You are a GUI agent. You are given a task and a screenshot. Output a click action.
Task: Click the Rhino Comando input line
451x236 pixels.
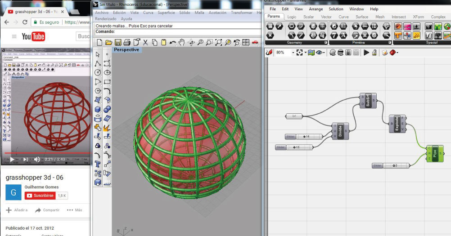point(178,31)
